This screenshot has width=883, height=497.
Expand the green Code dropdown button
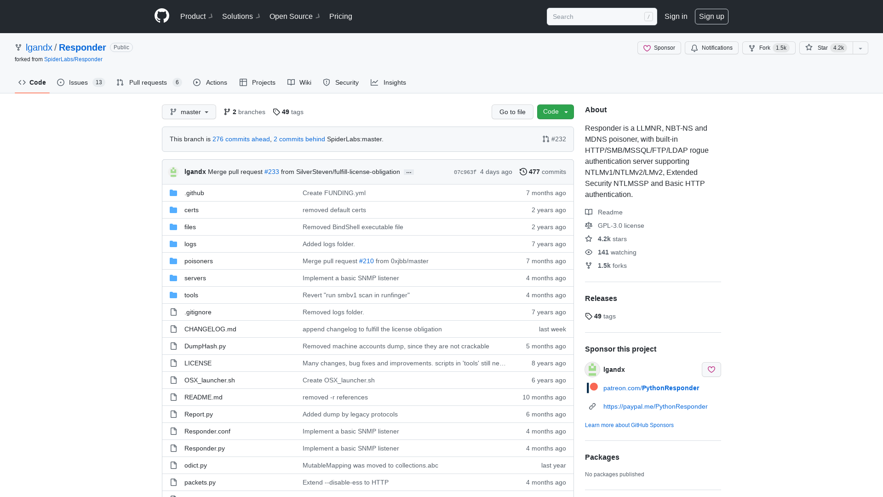556,112
